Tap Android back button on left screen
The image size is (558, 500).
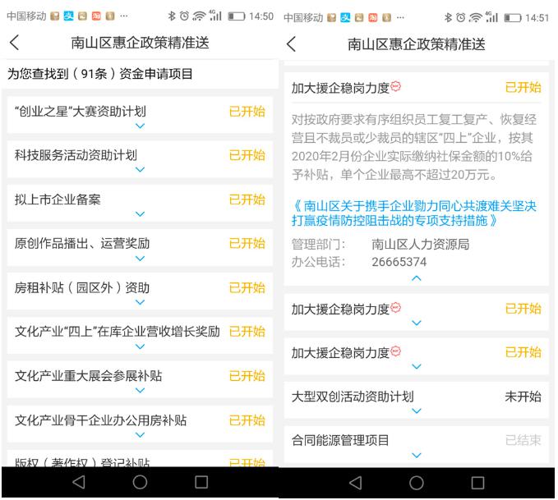79,482
